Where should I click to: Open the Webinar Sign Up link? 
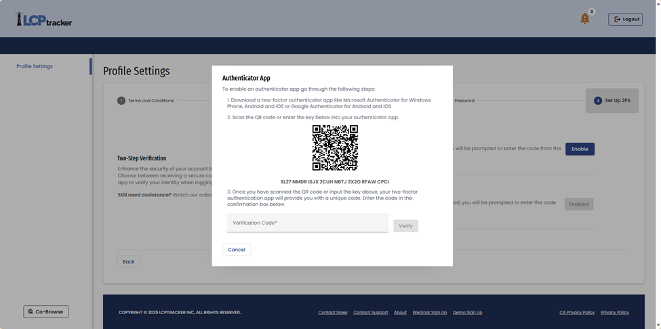tap(430, 313)
